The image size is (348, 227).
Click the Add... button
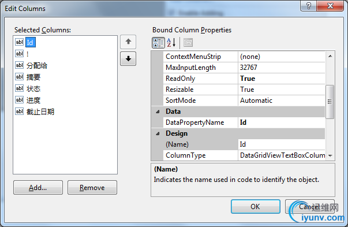coord(38,188)
